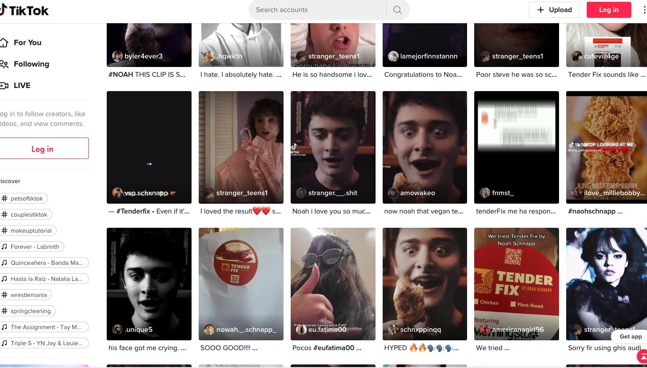Screen dimensions: 647x368
Task: Open amowakeo video thumbnail
Action: tap(425, 147)
